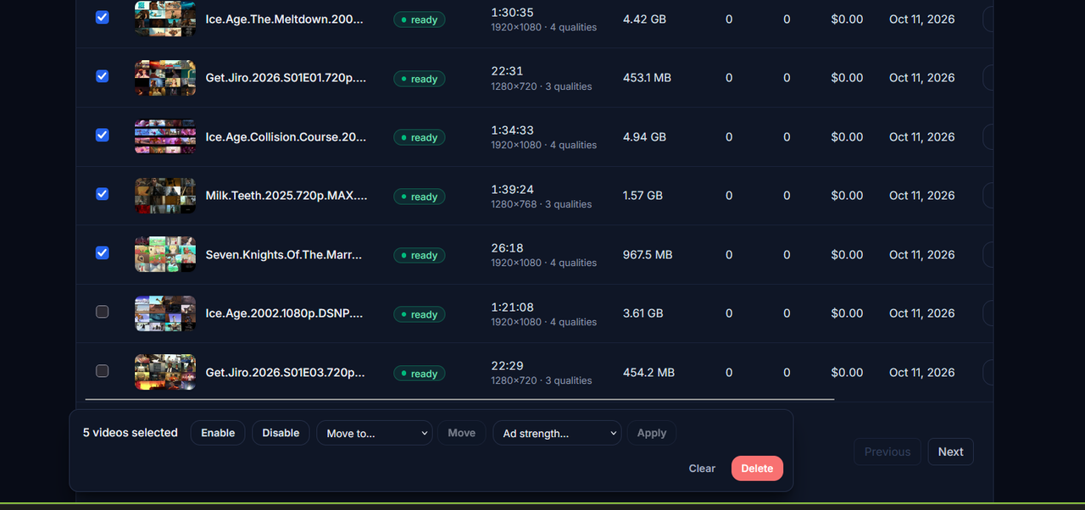Click Disable for selected videos
This screenshot has width=1085, height=510.
pos(281,433)
